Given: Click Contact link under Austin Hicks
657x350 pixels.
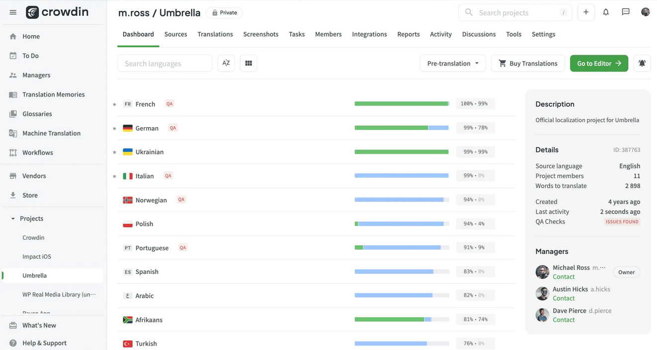Looking at the screenshot, I should coord(564,298).
